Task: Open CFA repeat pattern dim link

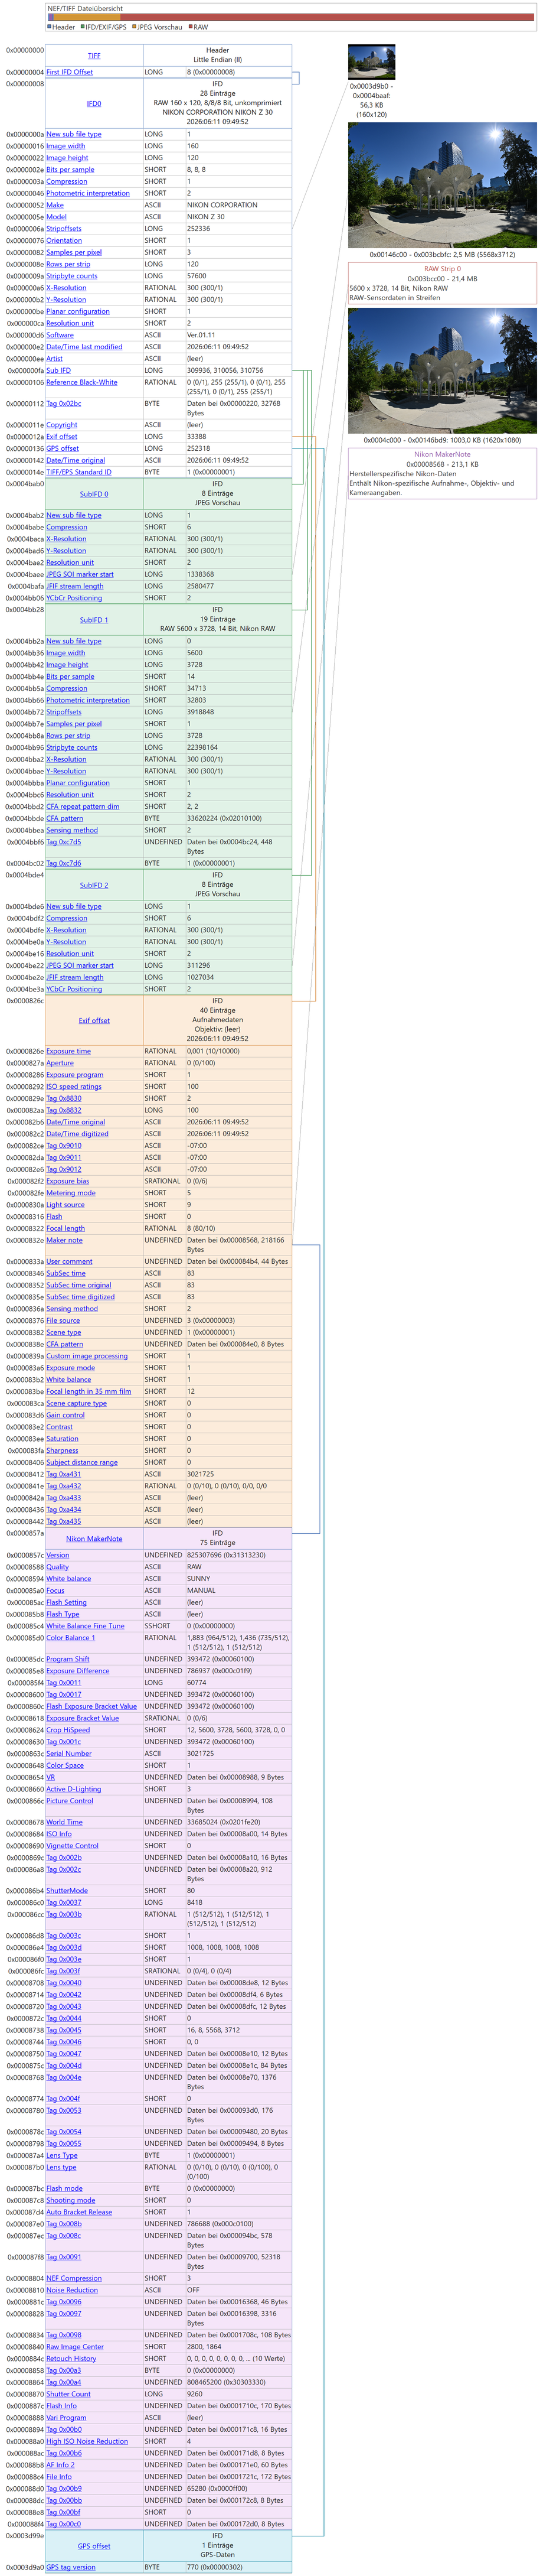Action: pyautogui.click(x=83, y=806)
